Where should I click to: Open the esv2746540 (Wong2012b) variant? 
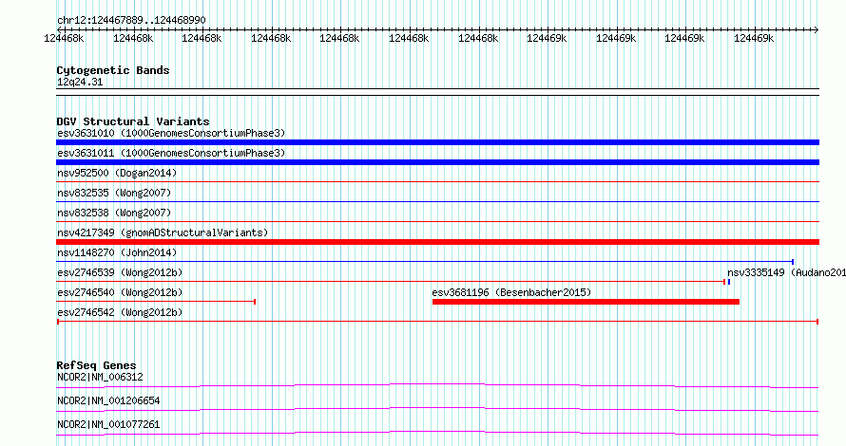pyautogui.click(x=120, y=292)
